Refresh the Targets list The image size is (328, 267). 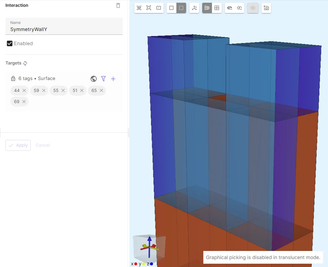tap(25, 63)
